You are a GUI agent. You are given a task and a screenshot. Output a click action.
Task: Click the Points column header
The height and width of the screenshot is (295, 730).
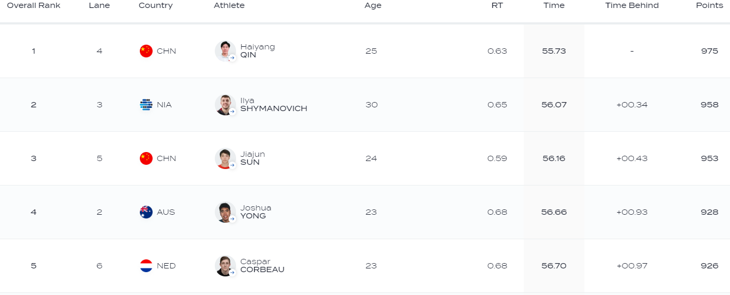pyautogui.click(x=710, y=5)
